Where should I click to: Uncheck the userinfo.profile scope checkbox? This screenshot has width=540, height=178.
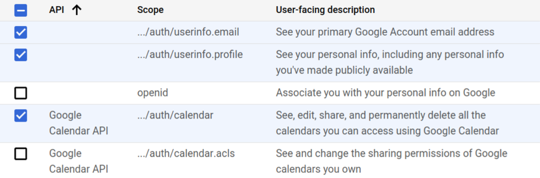pyautogui.click(x=20, y=55)
